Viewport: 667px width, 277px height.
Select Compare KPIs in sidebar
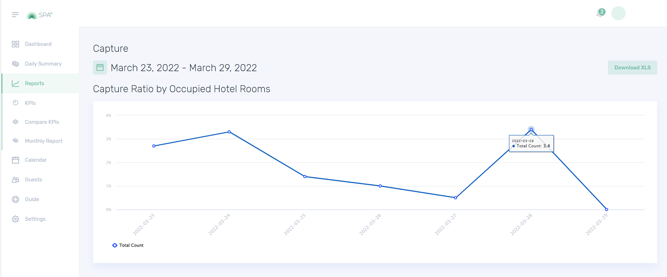[x=42, y=122]
